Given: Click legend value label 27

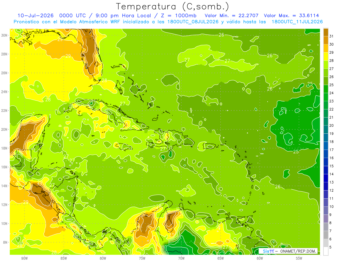Looking at the screenshot, I should 332,68.
